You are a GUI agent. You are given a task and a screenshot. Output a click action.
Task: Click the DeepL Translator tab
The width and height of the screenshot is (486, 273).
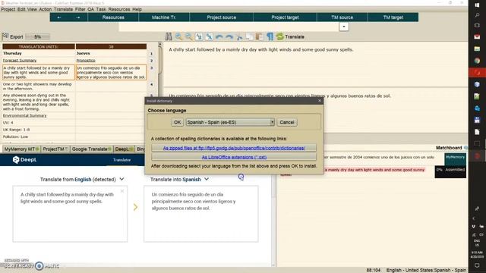click(x=121, y=160)
